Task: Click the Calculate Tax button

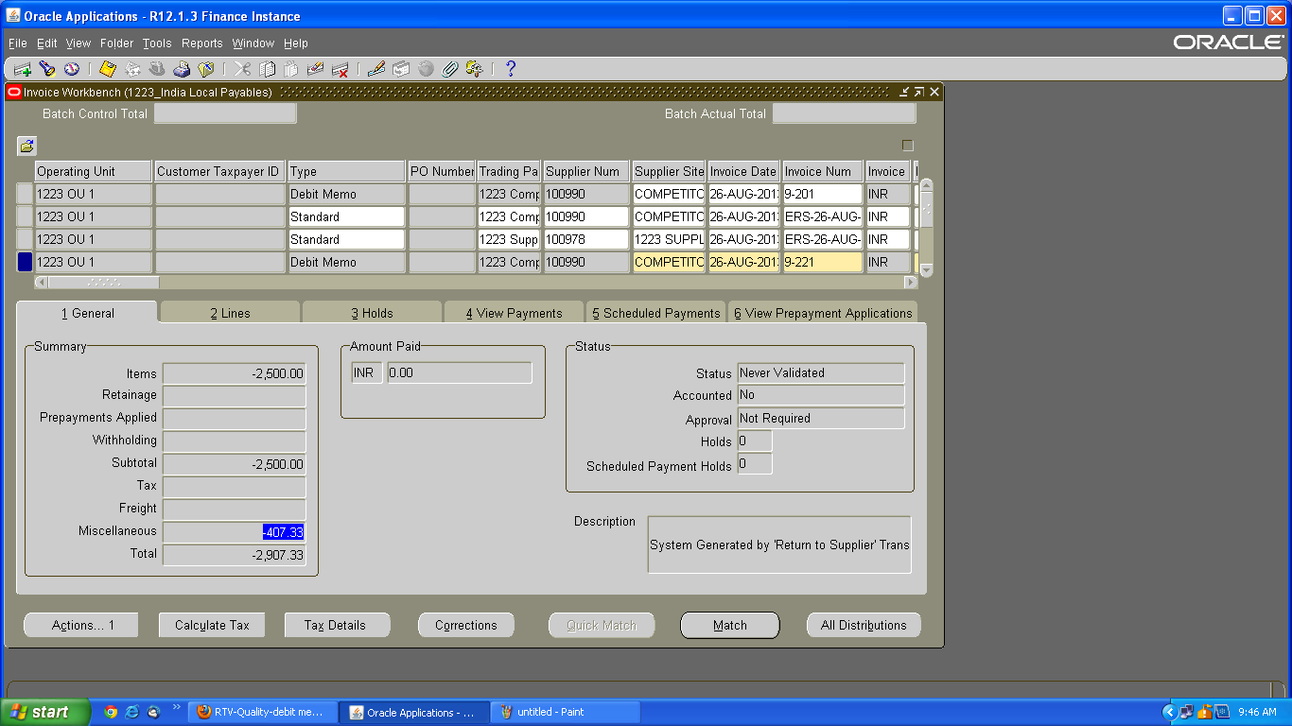Action: pyautogui.click(x=213, y=625)
